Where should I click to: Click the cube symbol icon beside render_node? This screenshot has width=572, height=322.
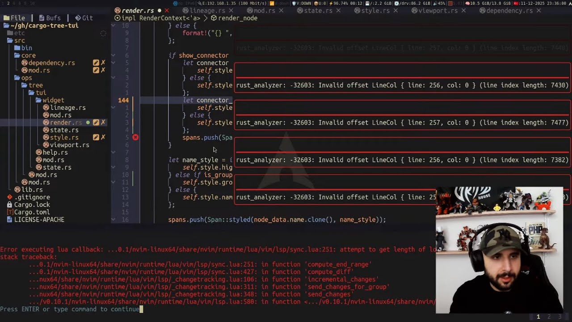[x=214, y=18]
